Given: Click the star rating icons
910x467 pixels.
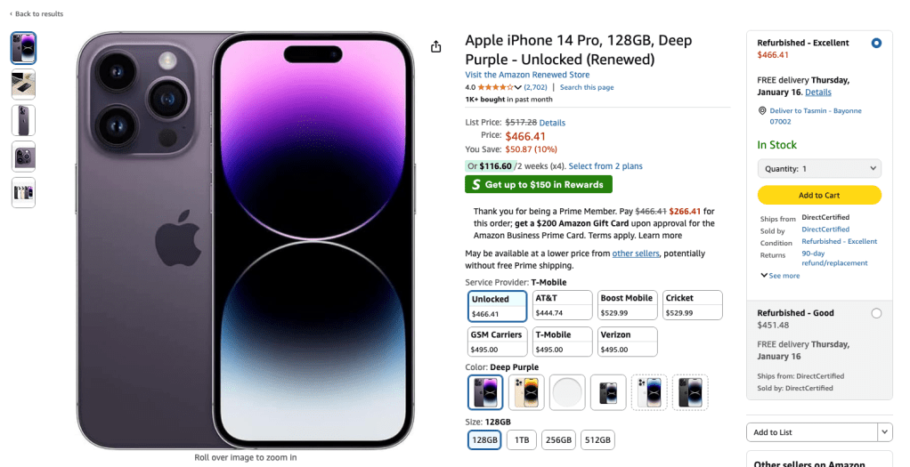Looking at the screenshot, I should (x=494, y=87).
